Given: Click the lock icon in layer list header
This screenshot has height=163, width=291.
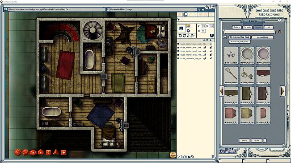Looking at the screenshot, I should pyautogui.click(x=211, y=40).
